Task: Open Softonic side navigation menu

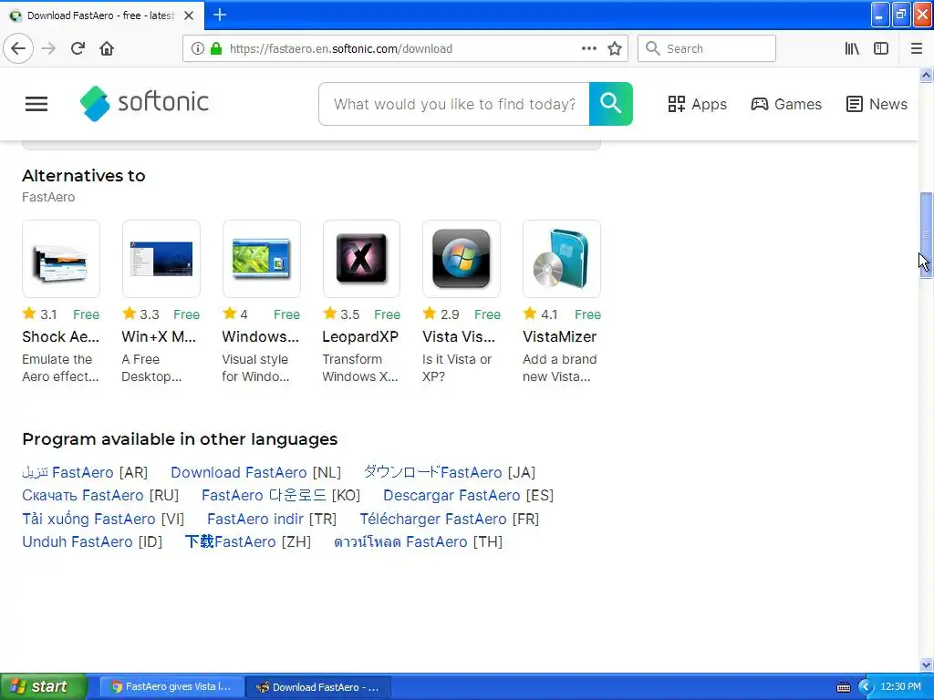Action: (x=36, y=104)
